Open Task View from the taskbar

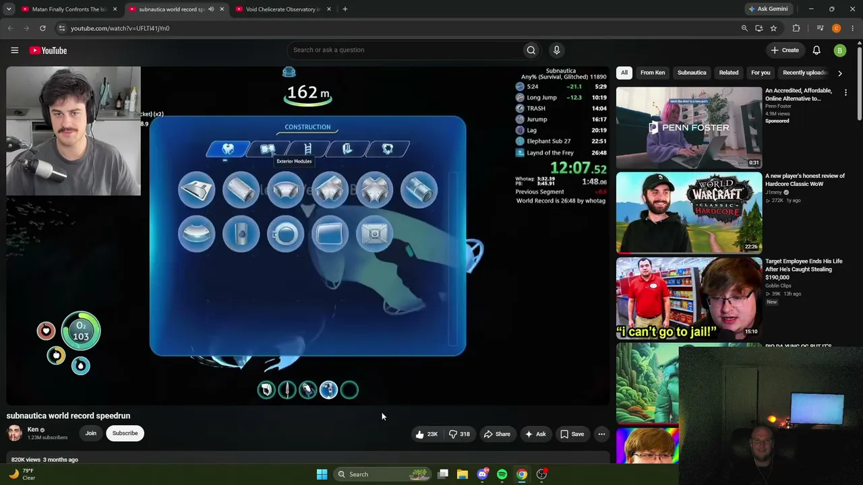click(x=443, y=474)
